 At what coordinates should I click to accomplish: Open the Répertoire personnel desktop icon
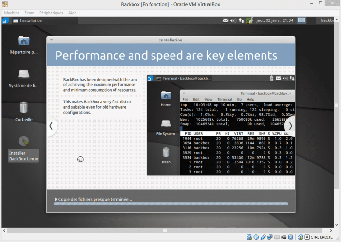pyautogui.click(x=23, y=45)
